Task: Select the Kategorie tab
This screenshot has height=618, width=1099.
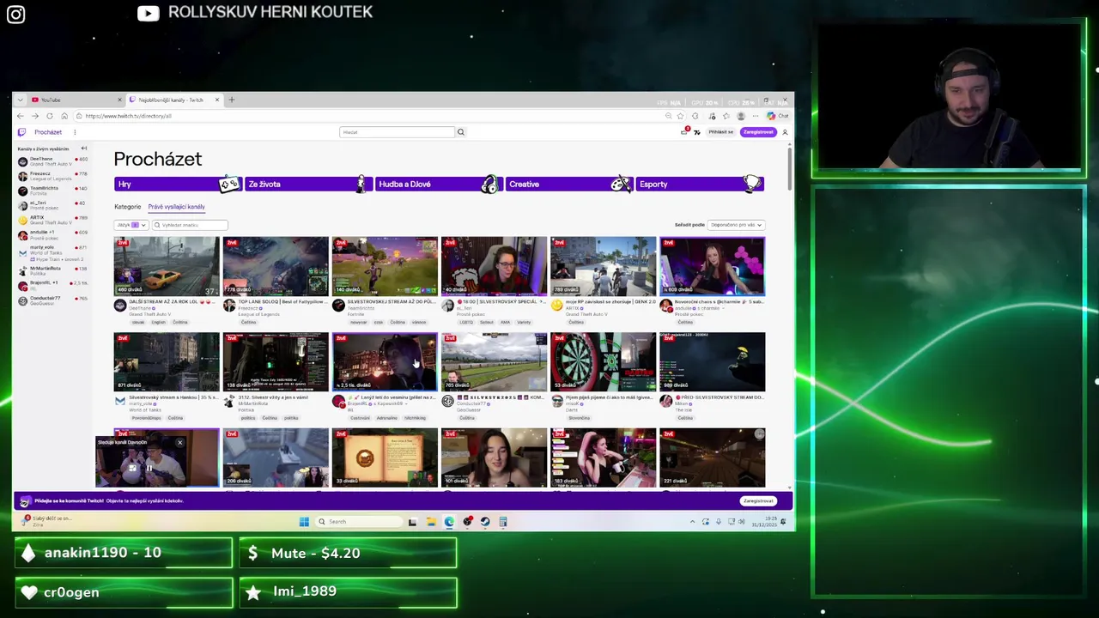Action: pyautogui.click(x=128, y=207)
